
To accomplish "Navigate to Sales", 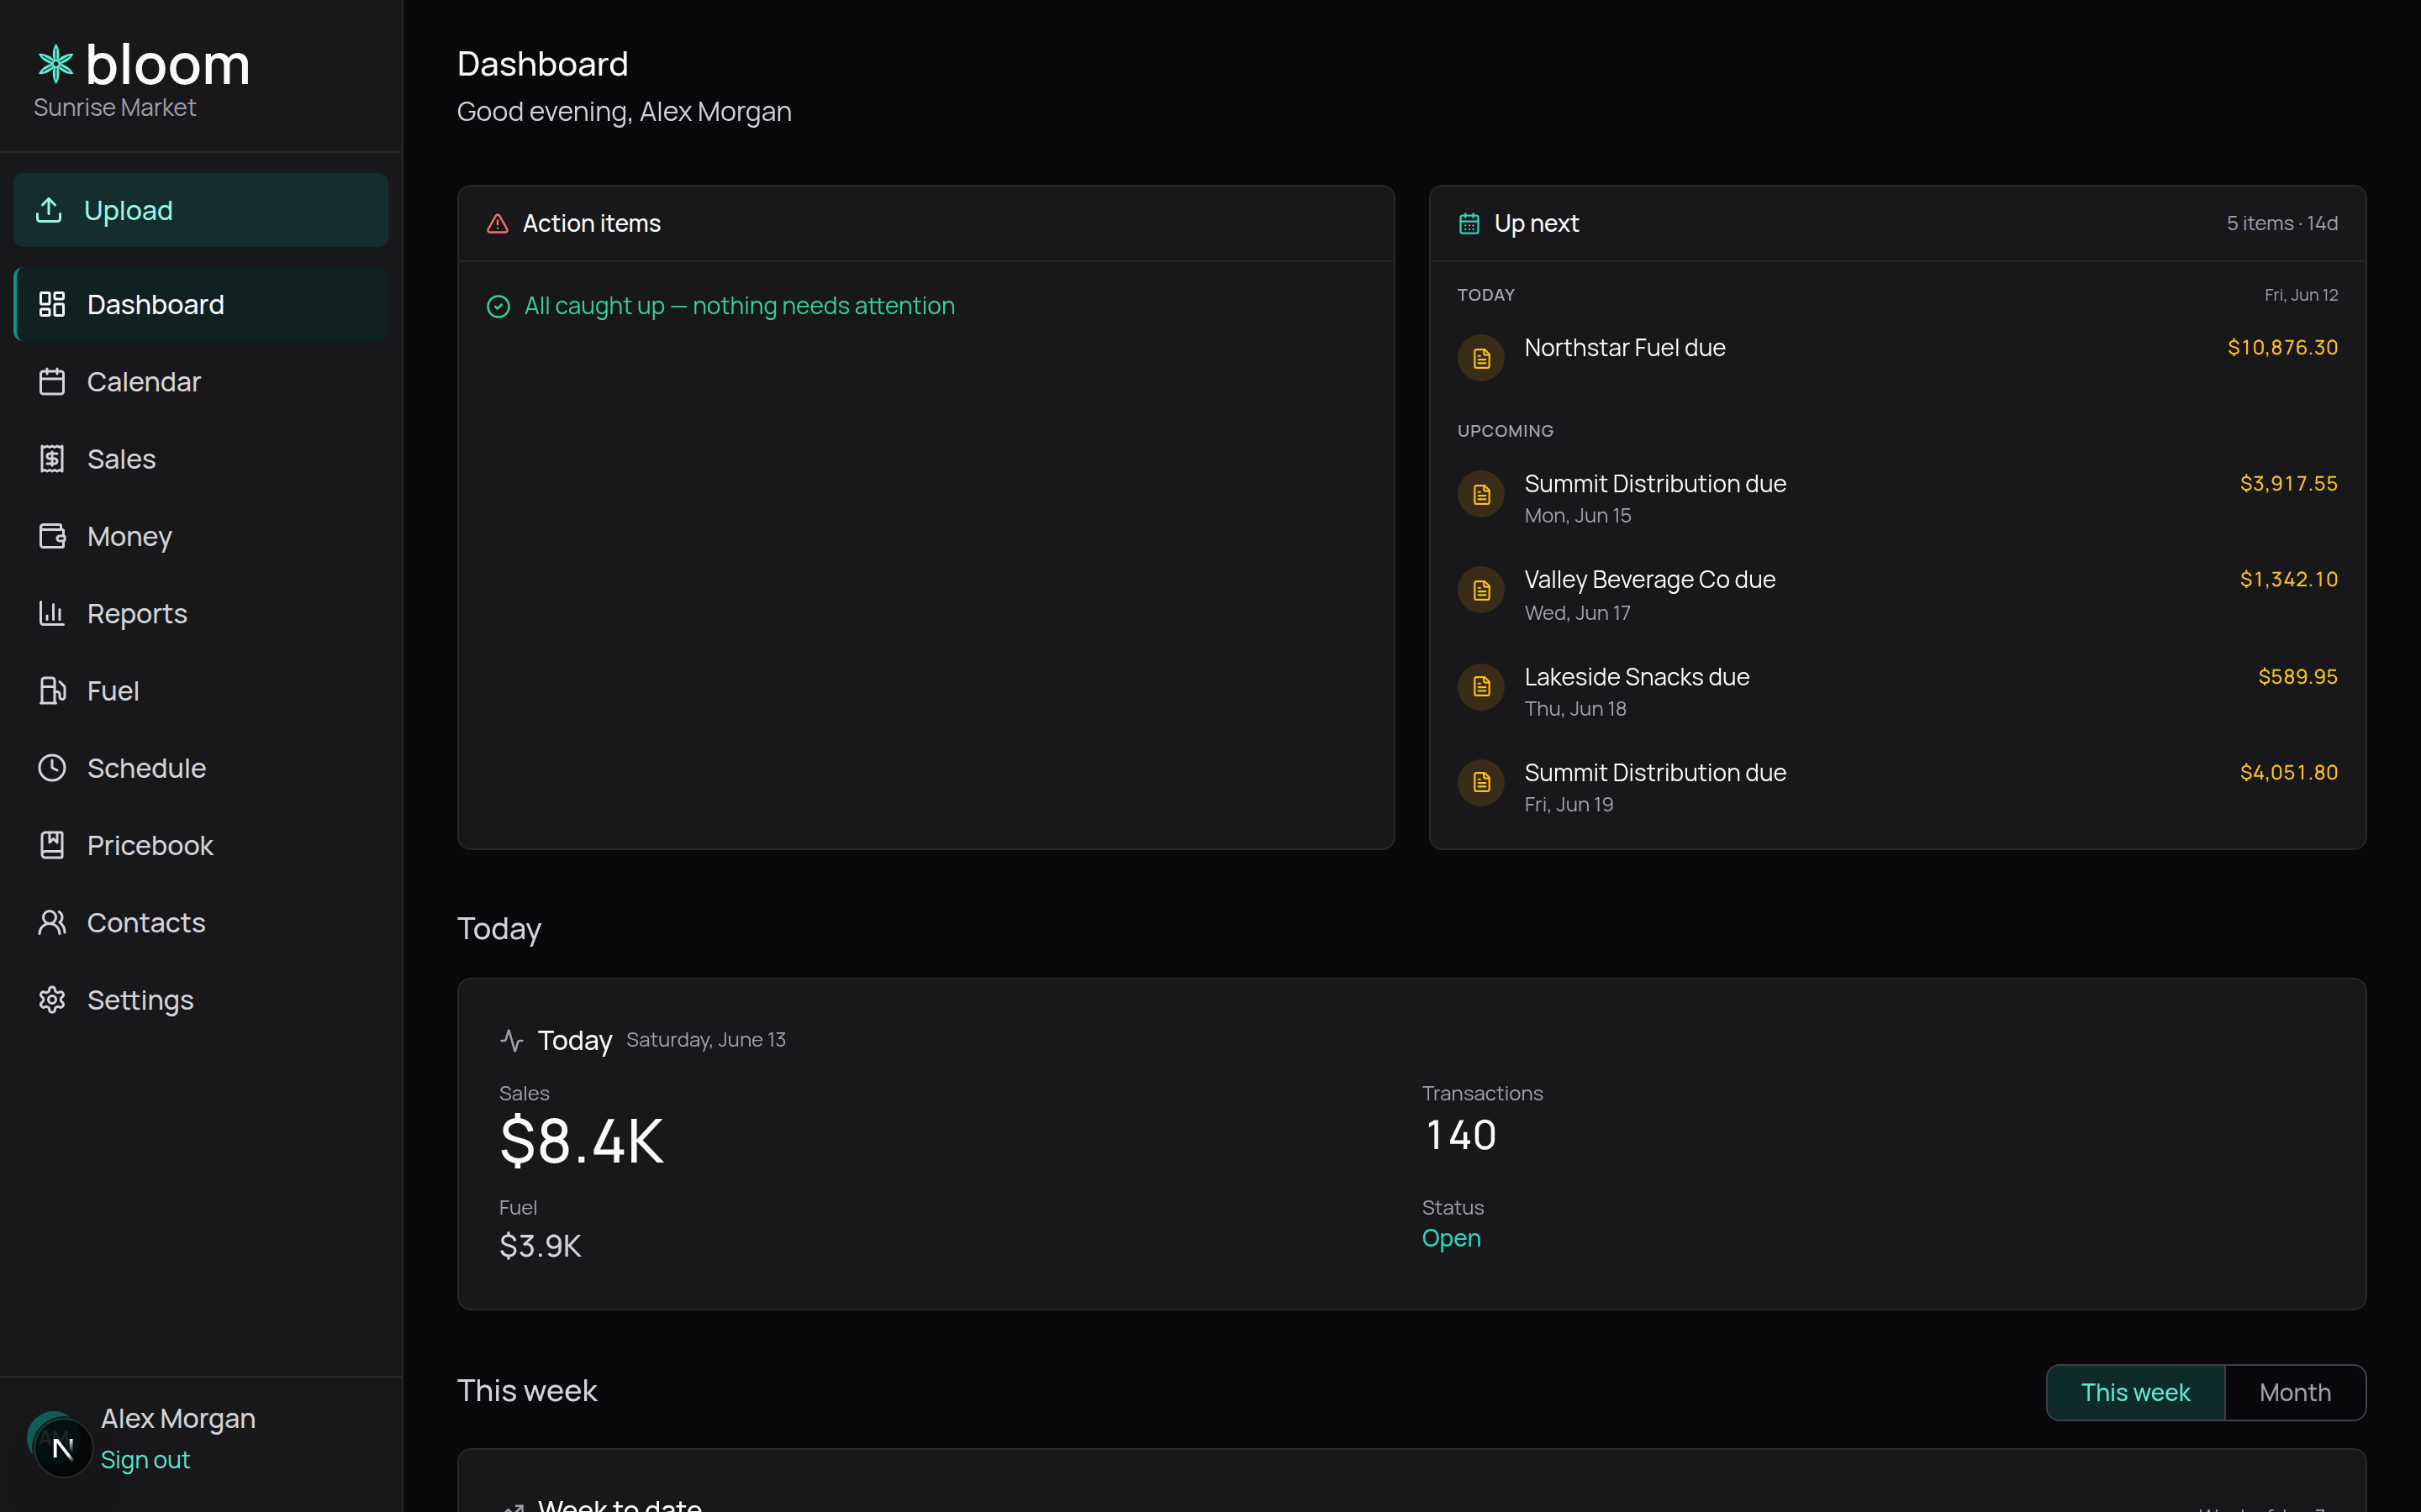I will 201,459.
